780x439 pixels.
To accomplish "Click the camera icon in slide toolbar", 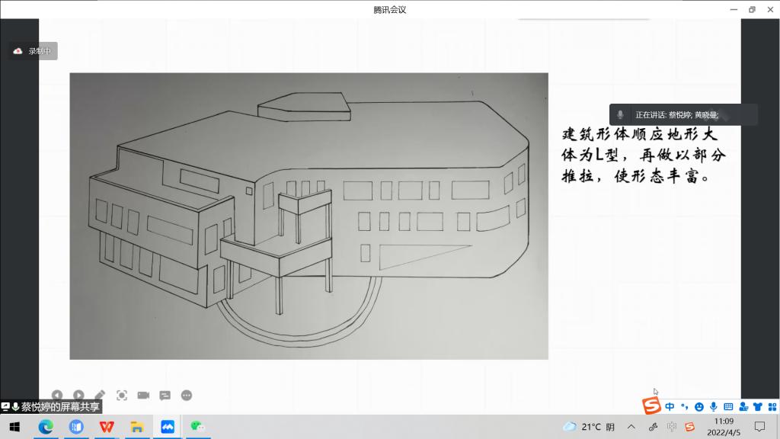I will [143, 396].
